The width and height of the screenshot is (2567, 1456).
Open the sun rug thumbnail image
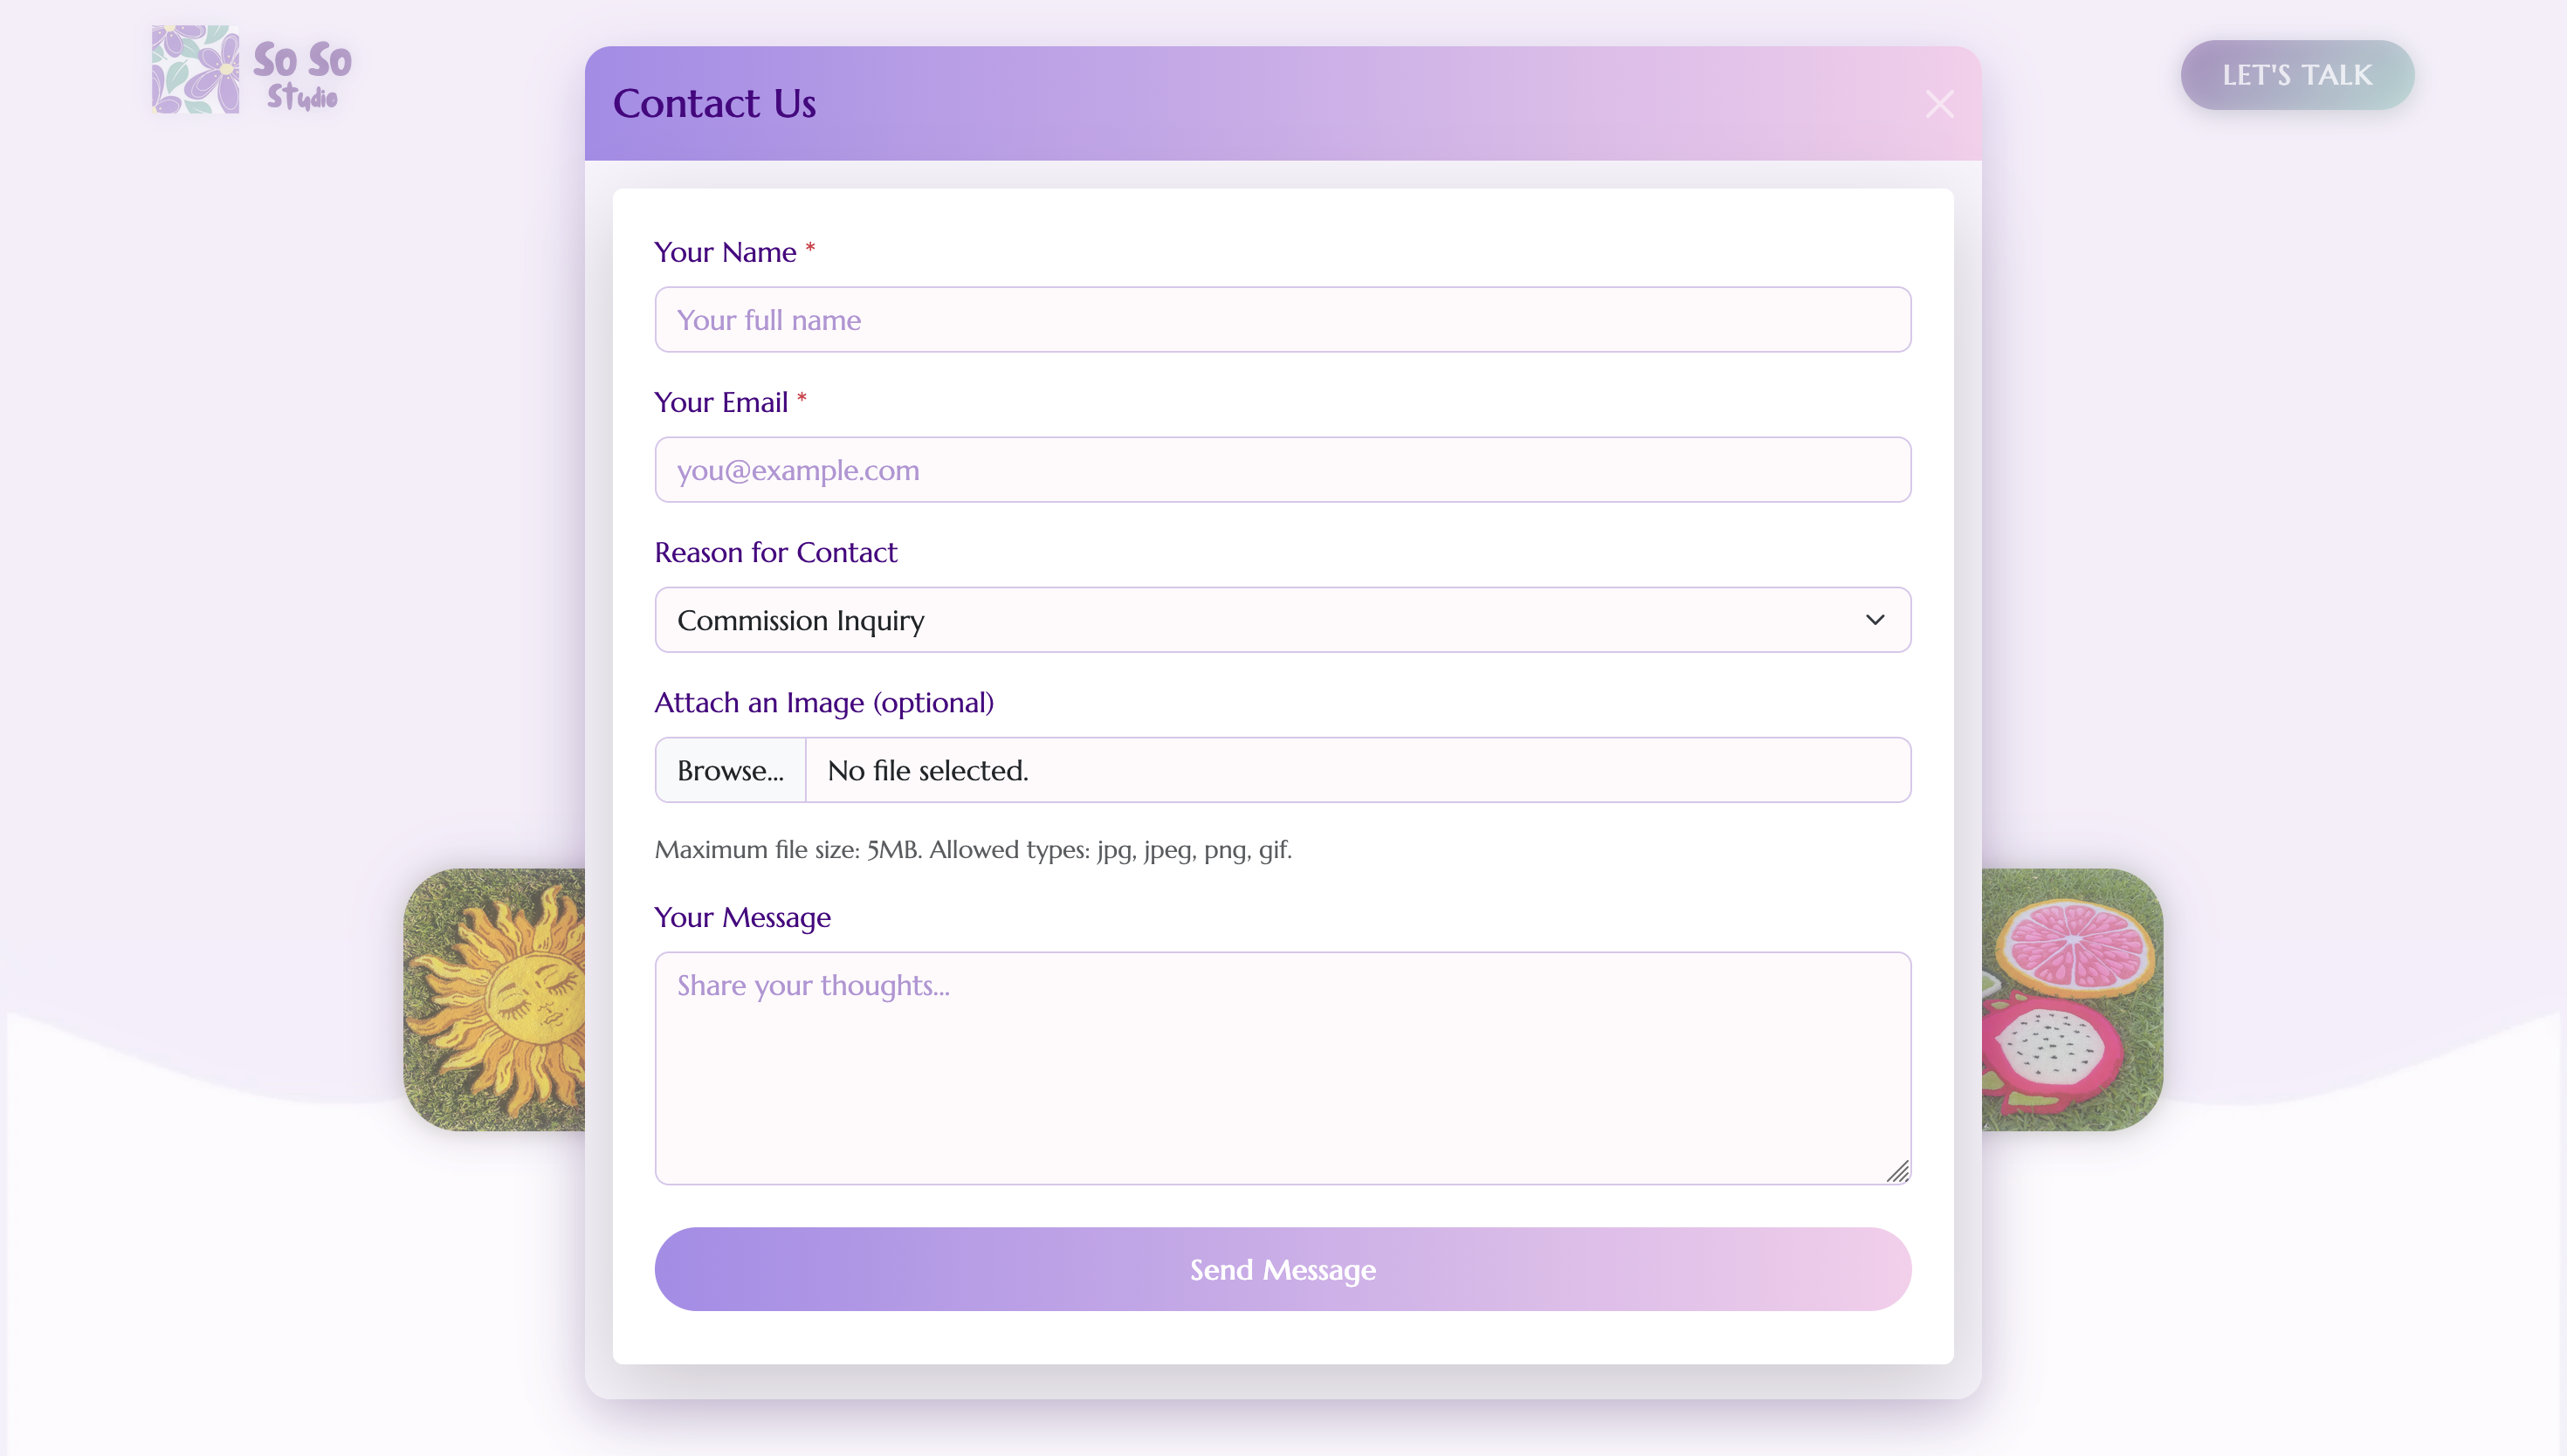click(494, 1000)
